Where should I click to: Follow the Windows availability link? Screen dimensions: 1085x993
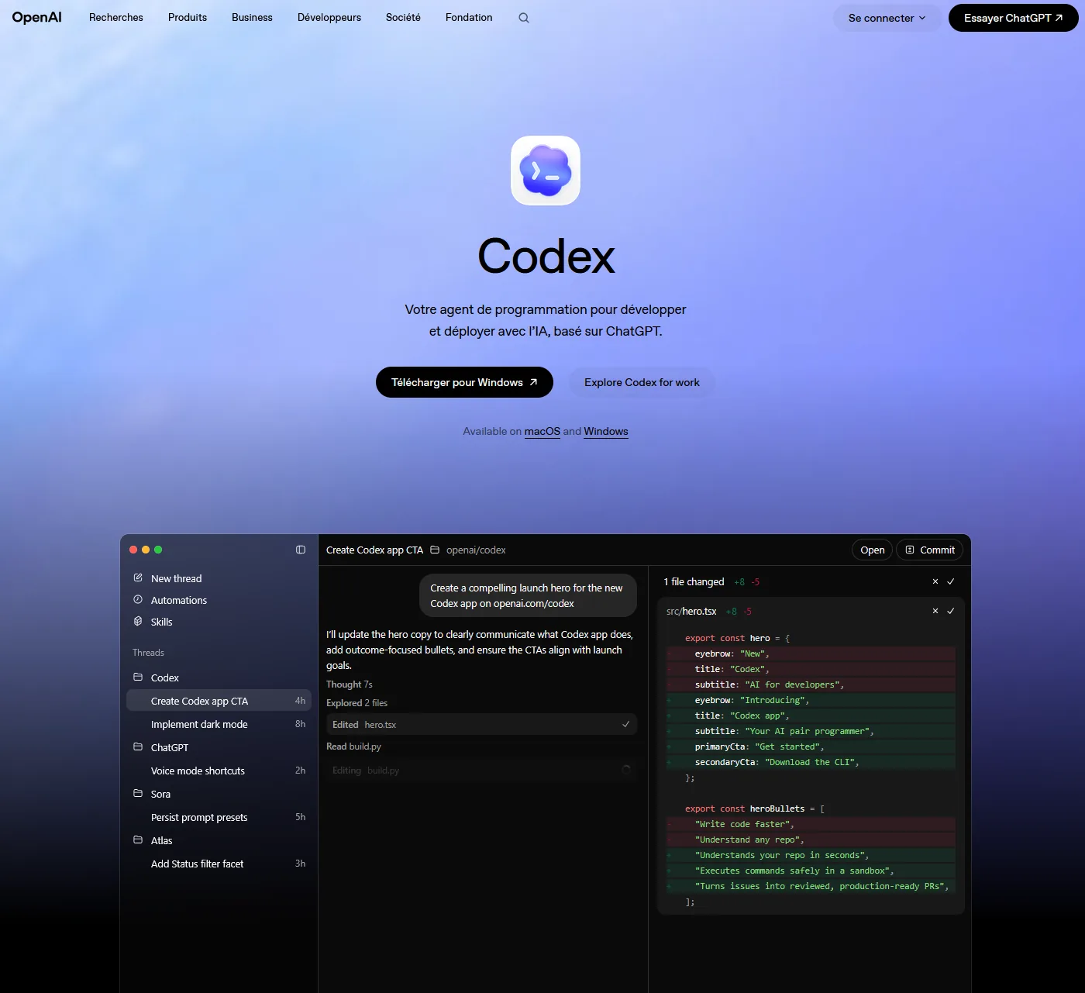point(606,431)
